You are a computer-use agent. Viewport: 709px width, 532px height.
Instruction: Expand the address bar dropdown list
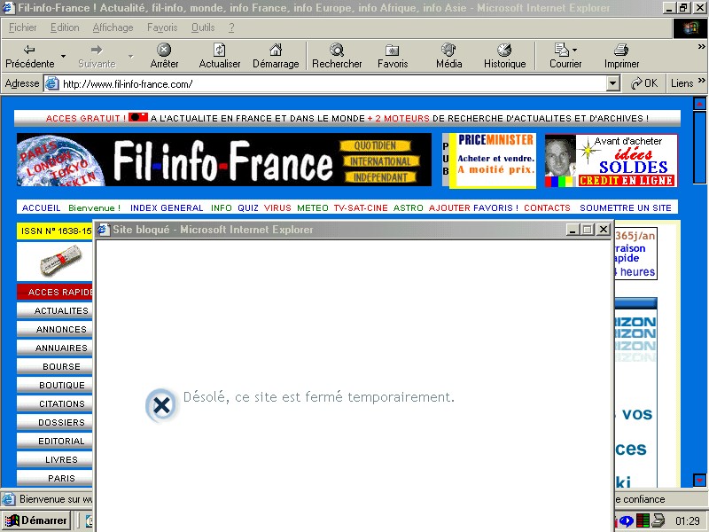click(x=612, y=83)
